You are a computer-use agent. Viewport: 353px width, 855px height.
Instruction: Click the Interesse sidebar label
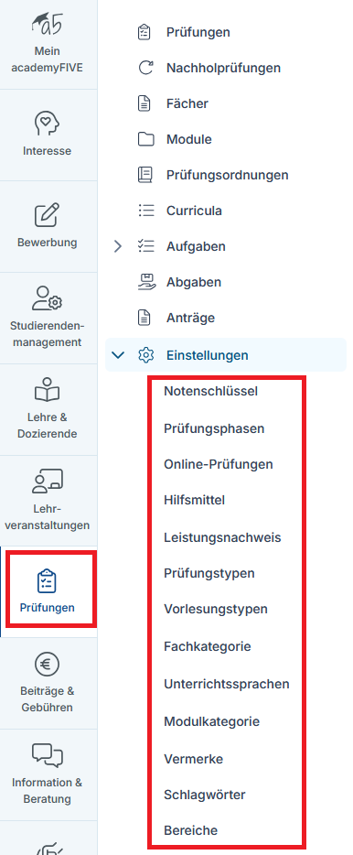(x=47, y=151)
